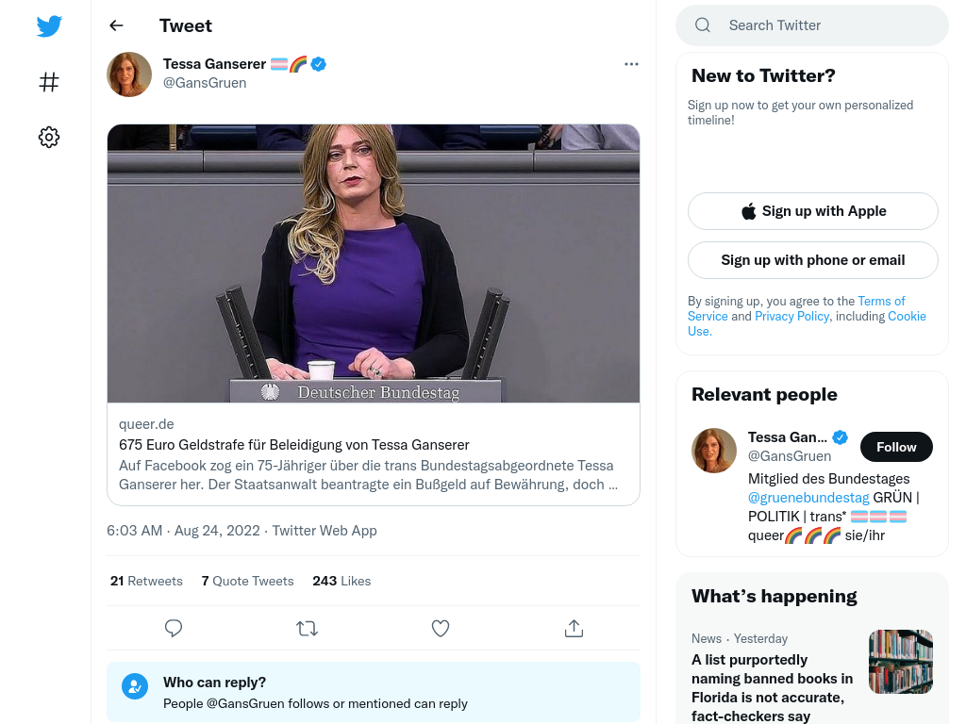
Task: Go back using the left arrow
Action: 116,25
